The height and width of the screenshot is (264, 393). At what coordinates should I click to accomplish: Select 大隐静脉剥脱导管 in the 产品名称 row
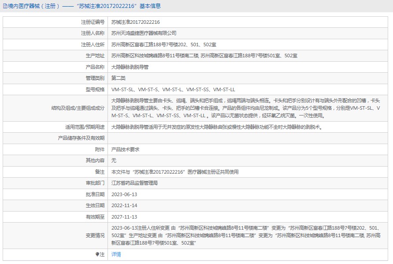coord(130,67)
